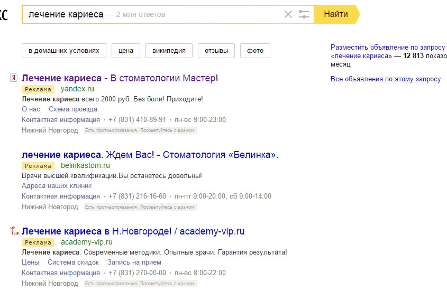Image resolution: width=447 pixels, height=291 pixels.
Task: Click 'Разместить объявление по запросу' link
Action: [x=389, y=52]
